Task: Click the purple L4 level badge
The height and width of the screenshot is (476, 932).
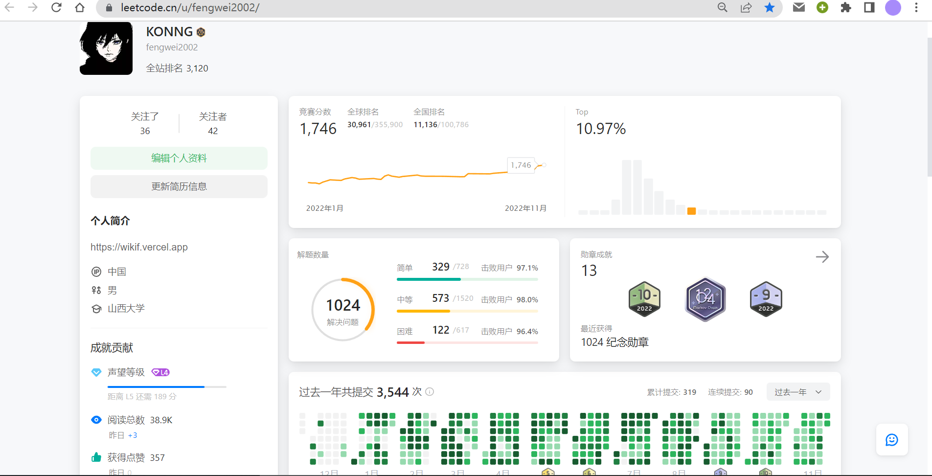Action: pyautogui.click(x=160, y=372)
